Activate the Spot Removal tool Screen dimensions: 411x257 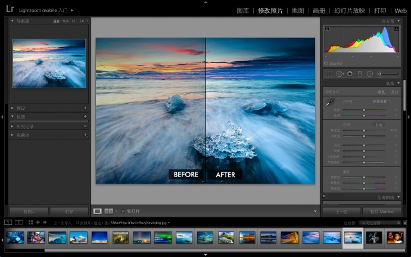340,73
